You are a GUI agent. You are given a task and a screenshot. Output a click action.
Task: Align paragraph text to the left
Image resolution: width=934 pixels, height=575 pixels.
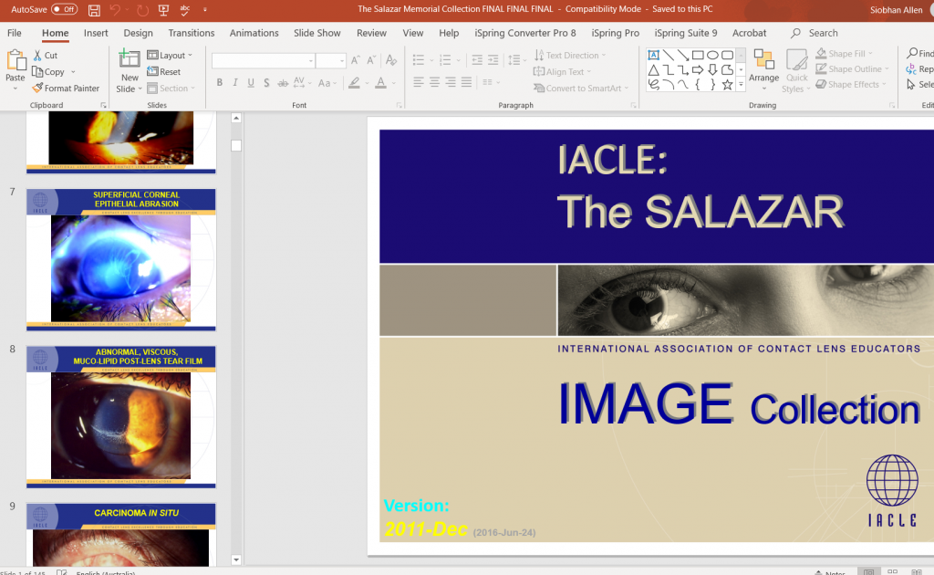point(419,82)
